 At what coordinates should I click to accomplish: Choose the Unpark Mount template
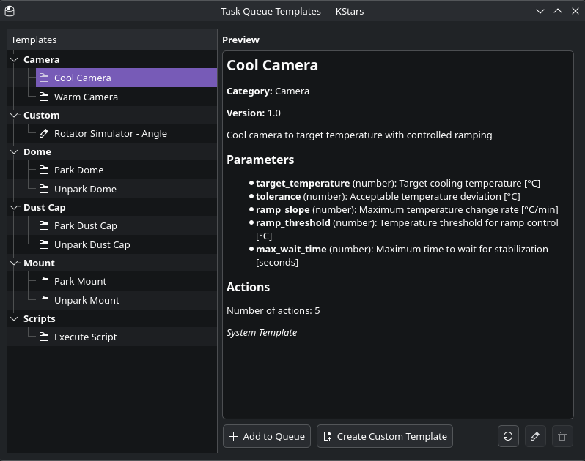coord(87,300)
